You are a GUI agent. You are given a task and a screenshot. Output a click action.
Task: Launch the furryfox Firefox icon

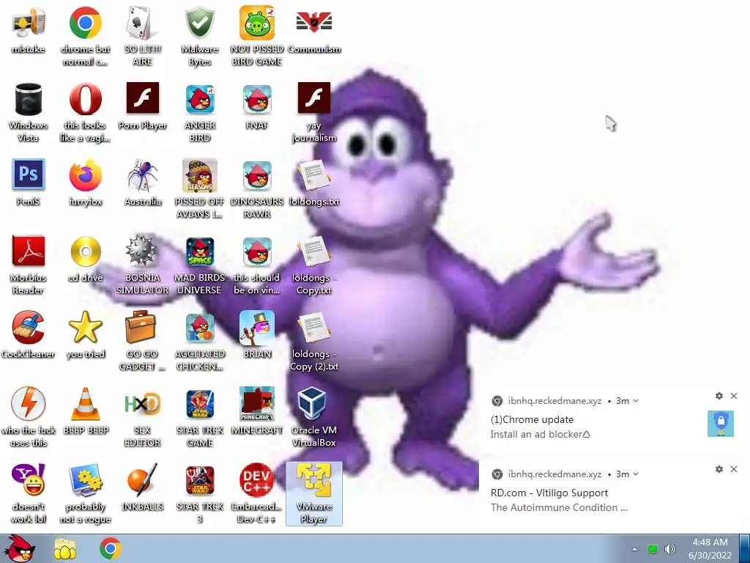point(85,183)
